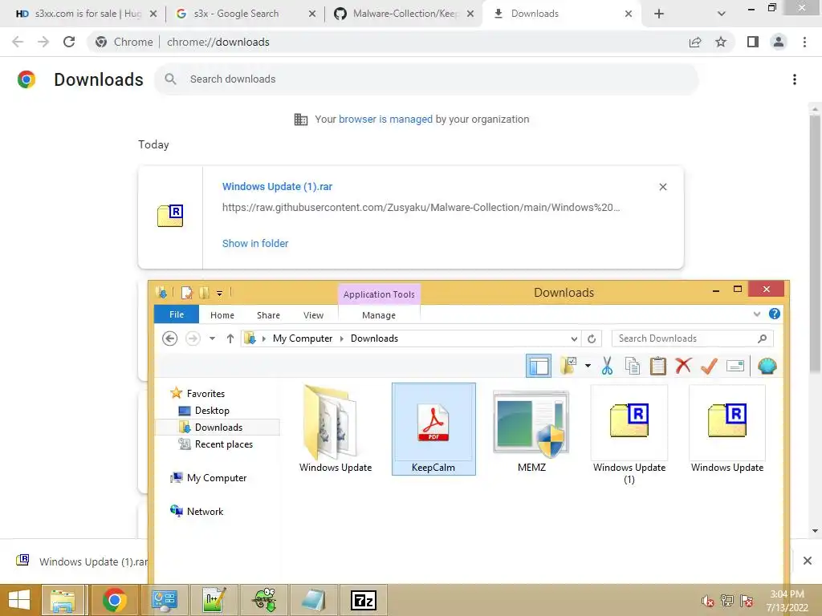Open Explorer help question mark icon
The width and height of the screenshot is (822, 616).
pyautogui.click(x=775, y=314)
